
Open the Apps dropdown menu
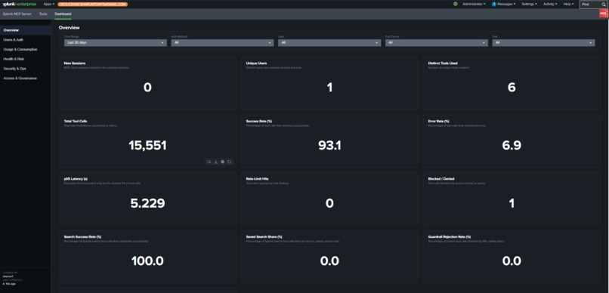(49, 4)
